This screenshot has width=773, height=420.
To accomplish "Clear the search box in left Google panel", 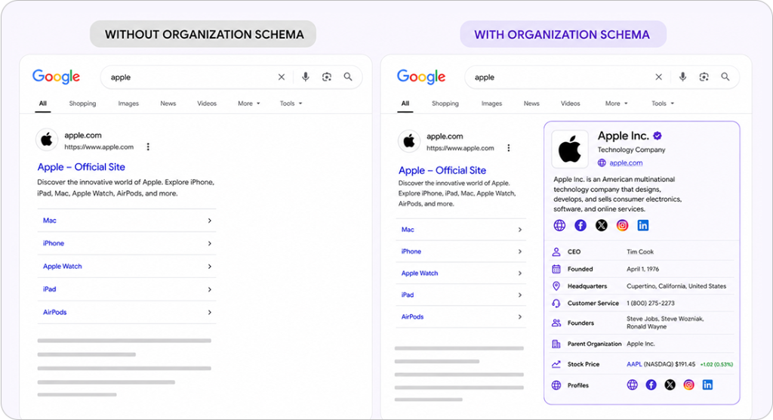I will click(282, 77).
